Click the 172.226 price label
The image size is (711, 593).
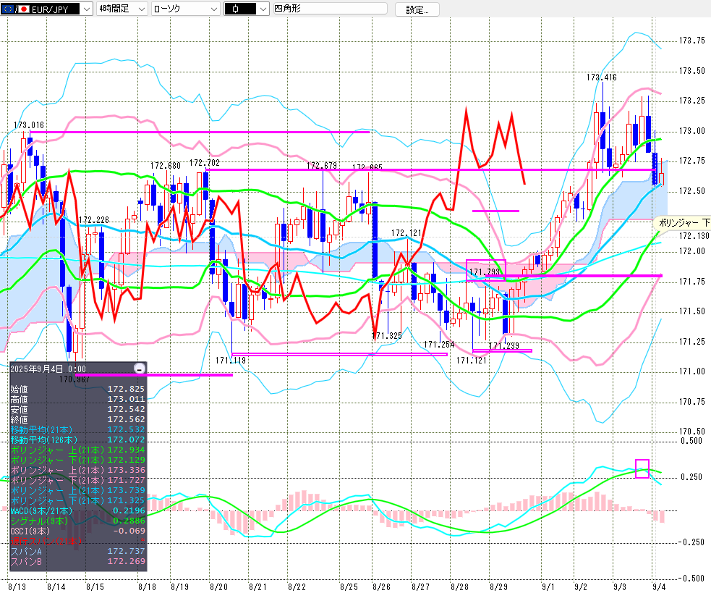(x=94, y=220)
